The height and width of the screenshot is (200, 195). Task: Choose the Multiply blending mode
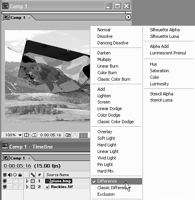pos(104,59)
